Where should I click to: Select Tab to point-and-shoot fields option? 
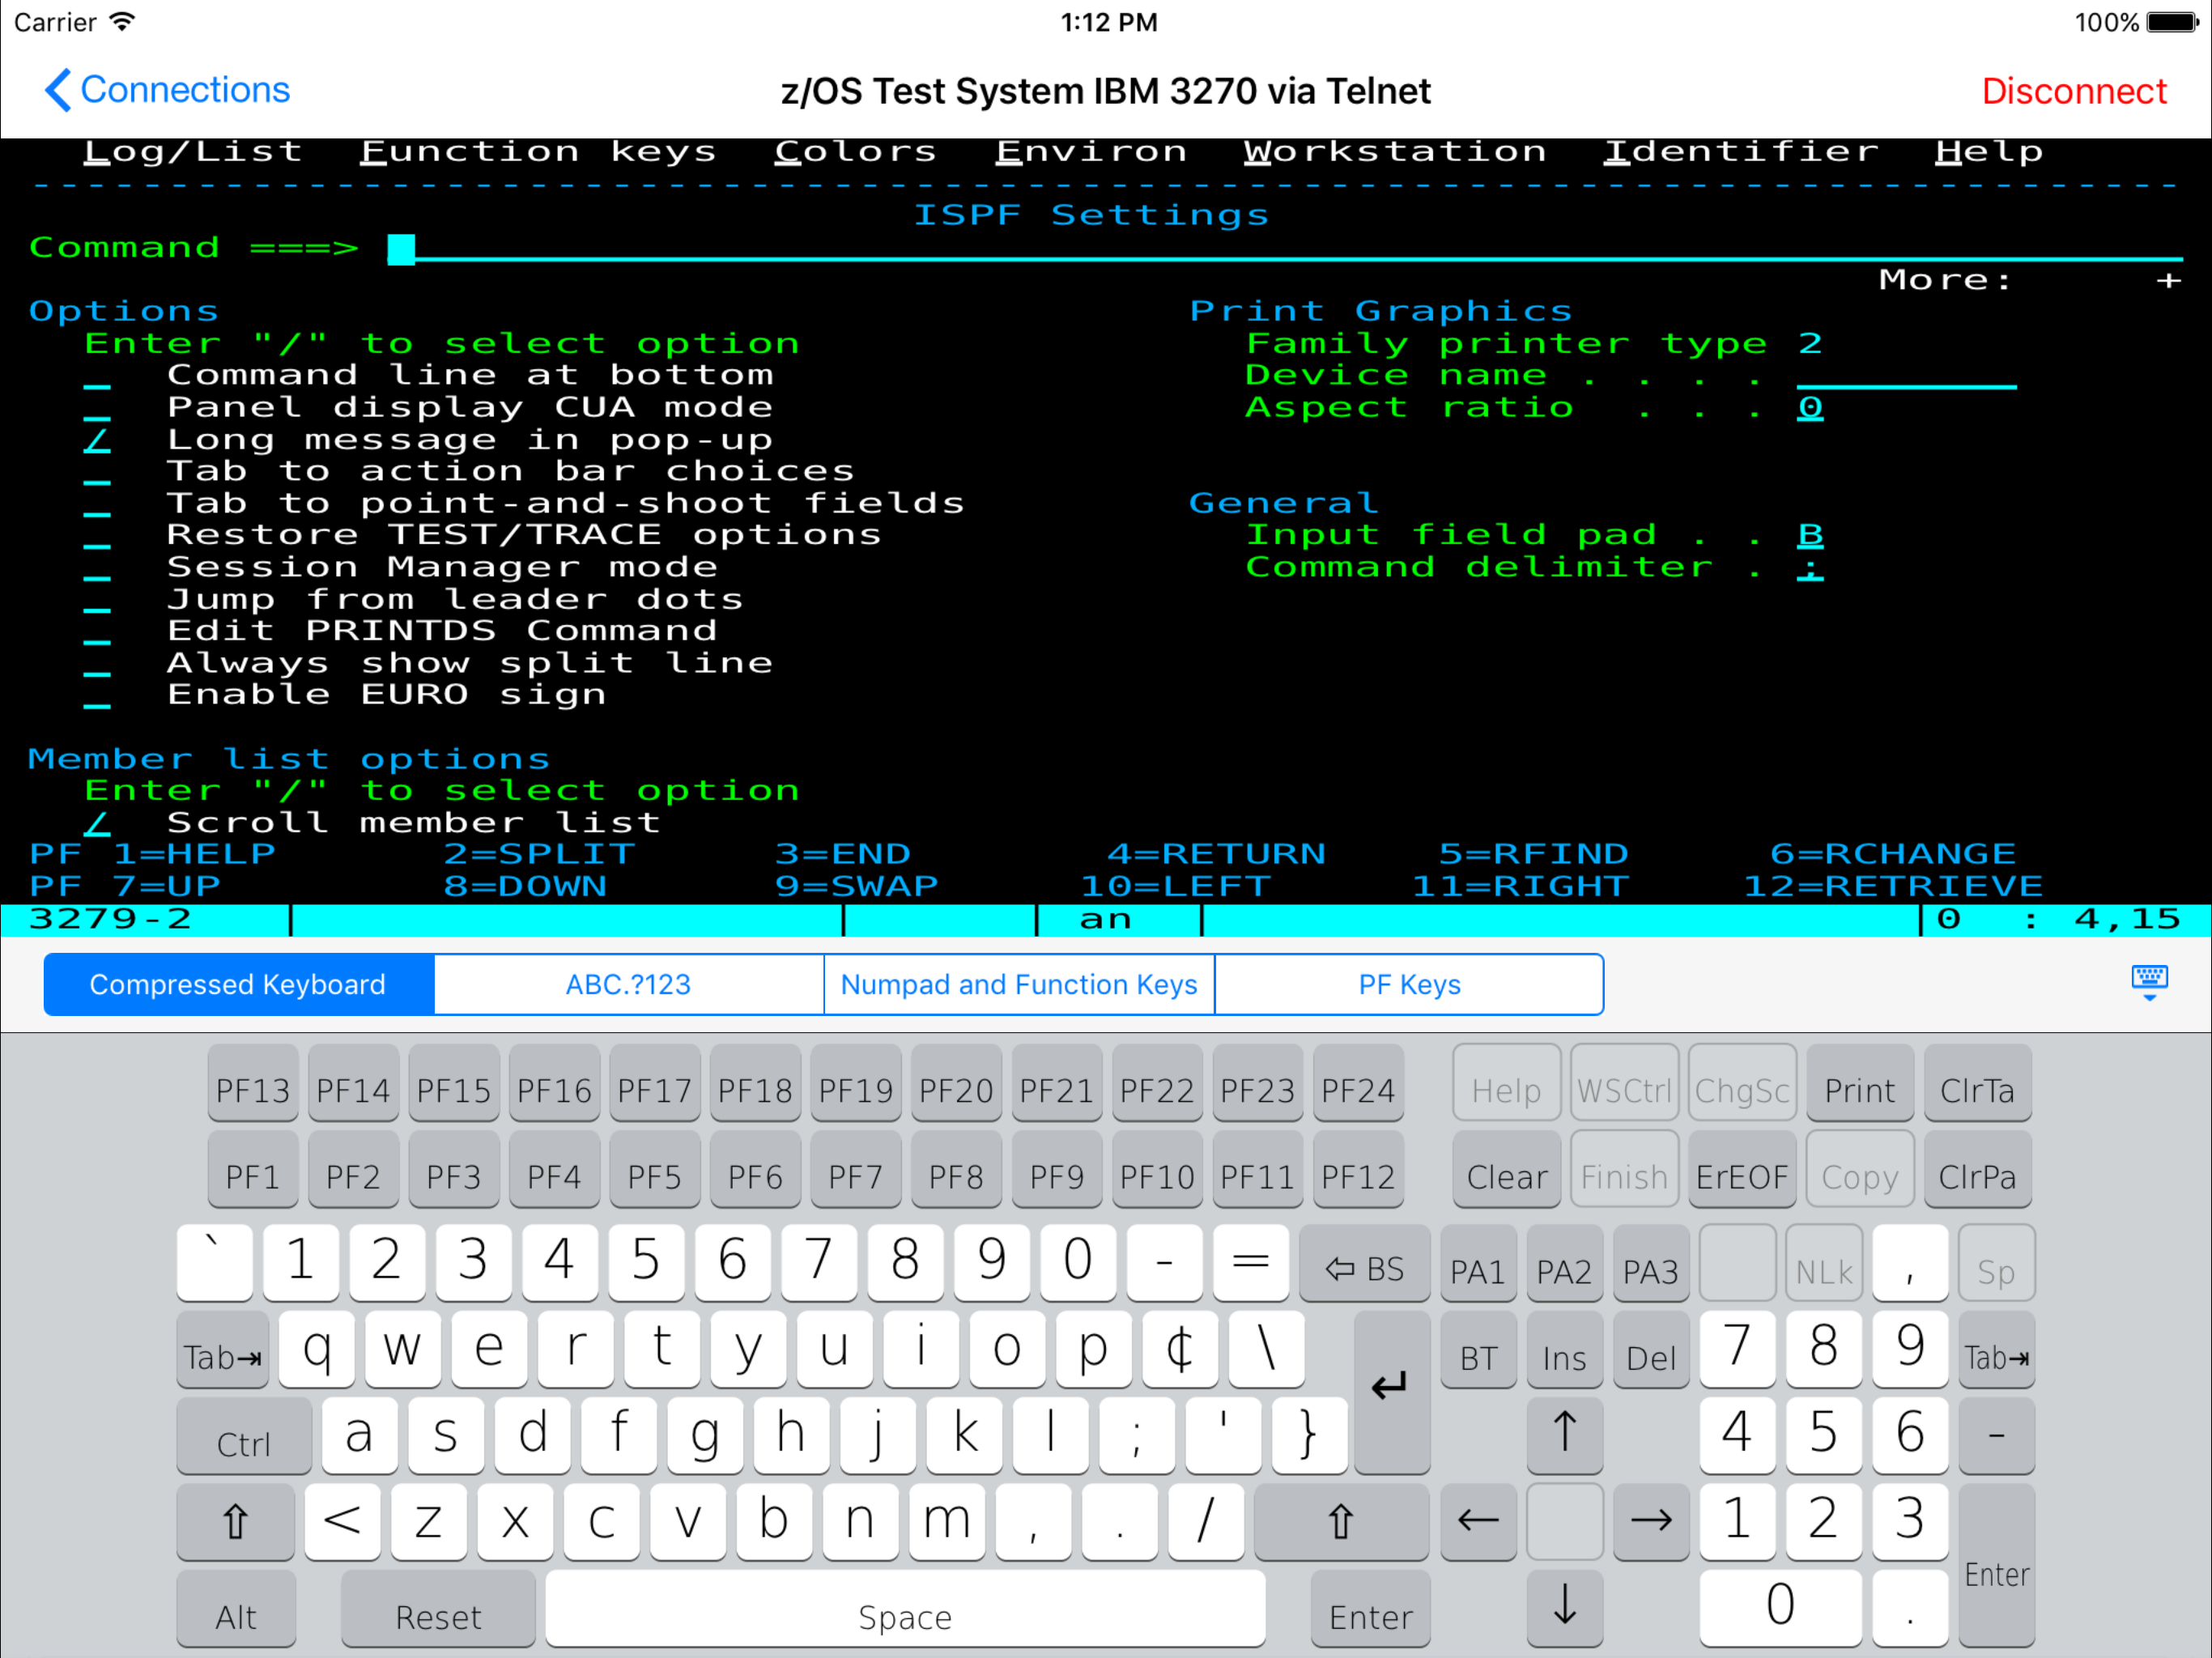[97, 506]
